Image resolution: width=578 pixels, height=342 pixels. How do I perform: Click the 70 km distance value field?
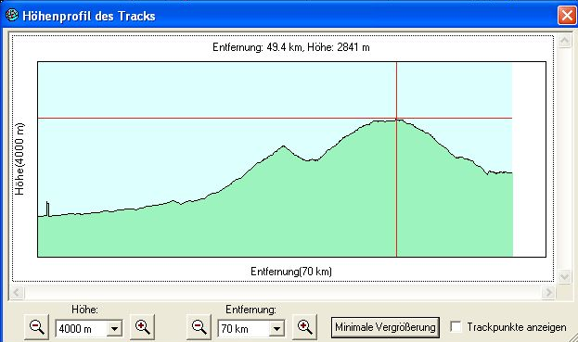(244, 328)
